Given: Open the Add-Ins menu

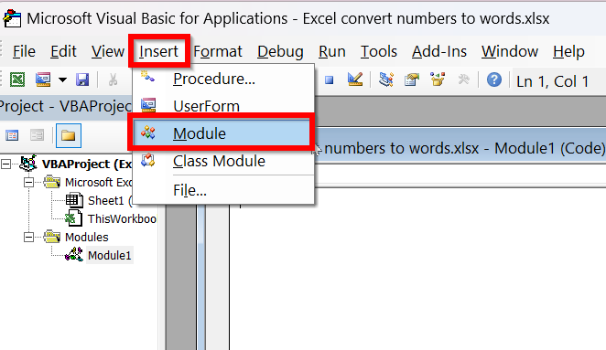Looking at the screenshot, I should [x=439, y=51].
